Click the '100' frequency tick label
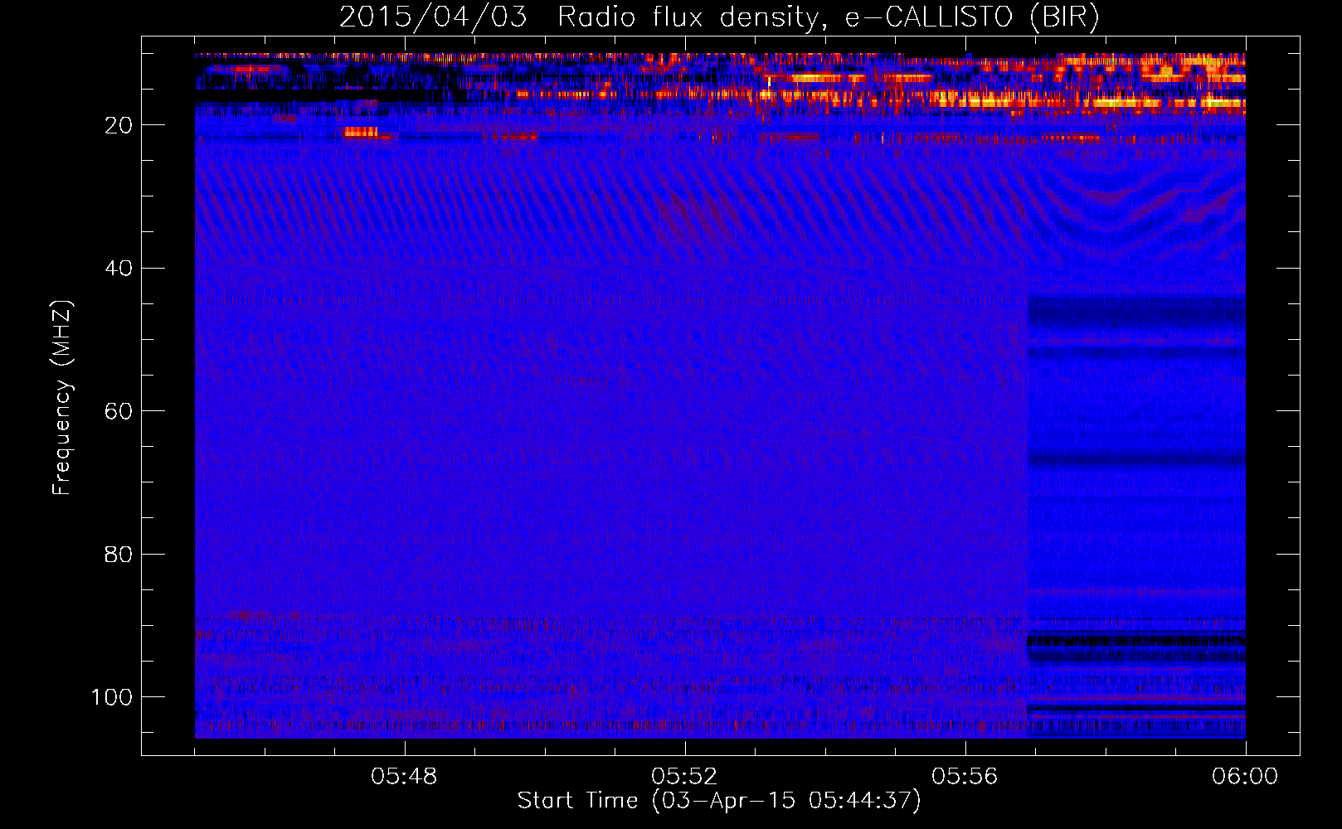 (112, 697)
